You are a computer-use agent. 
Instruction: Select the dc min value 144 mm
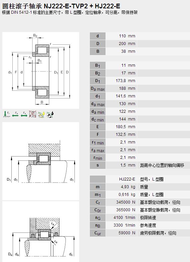pyautogui.click(x=127, y=119)
